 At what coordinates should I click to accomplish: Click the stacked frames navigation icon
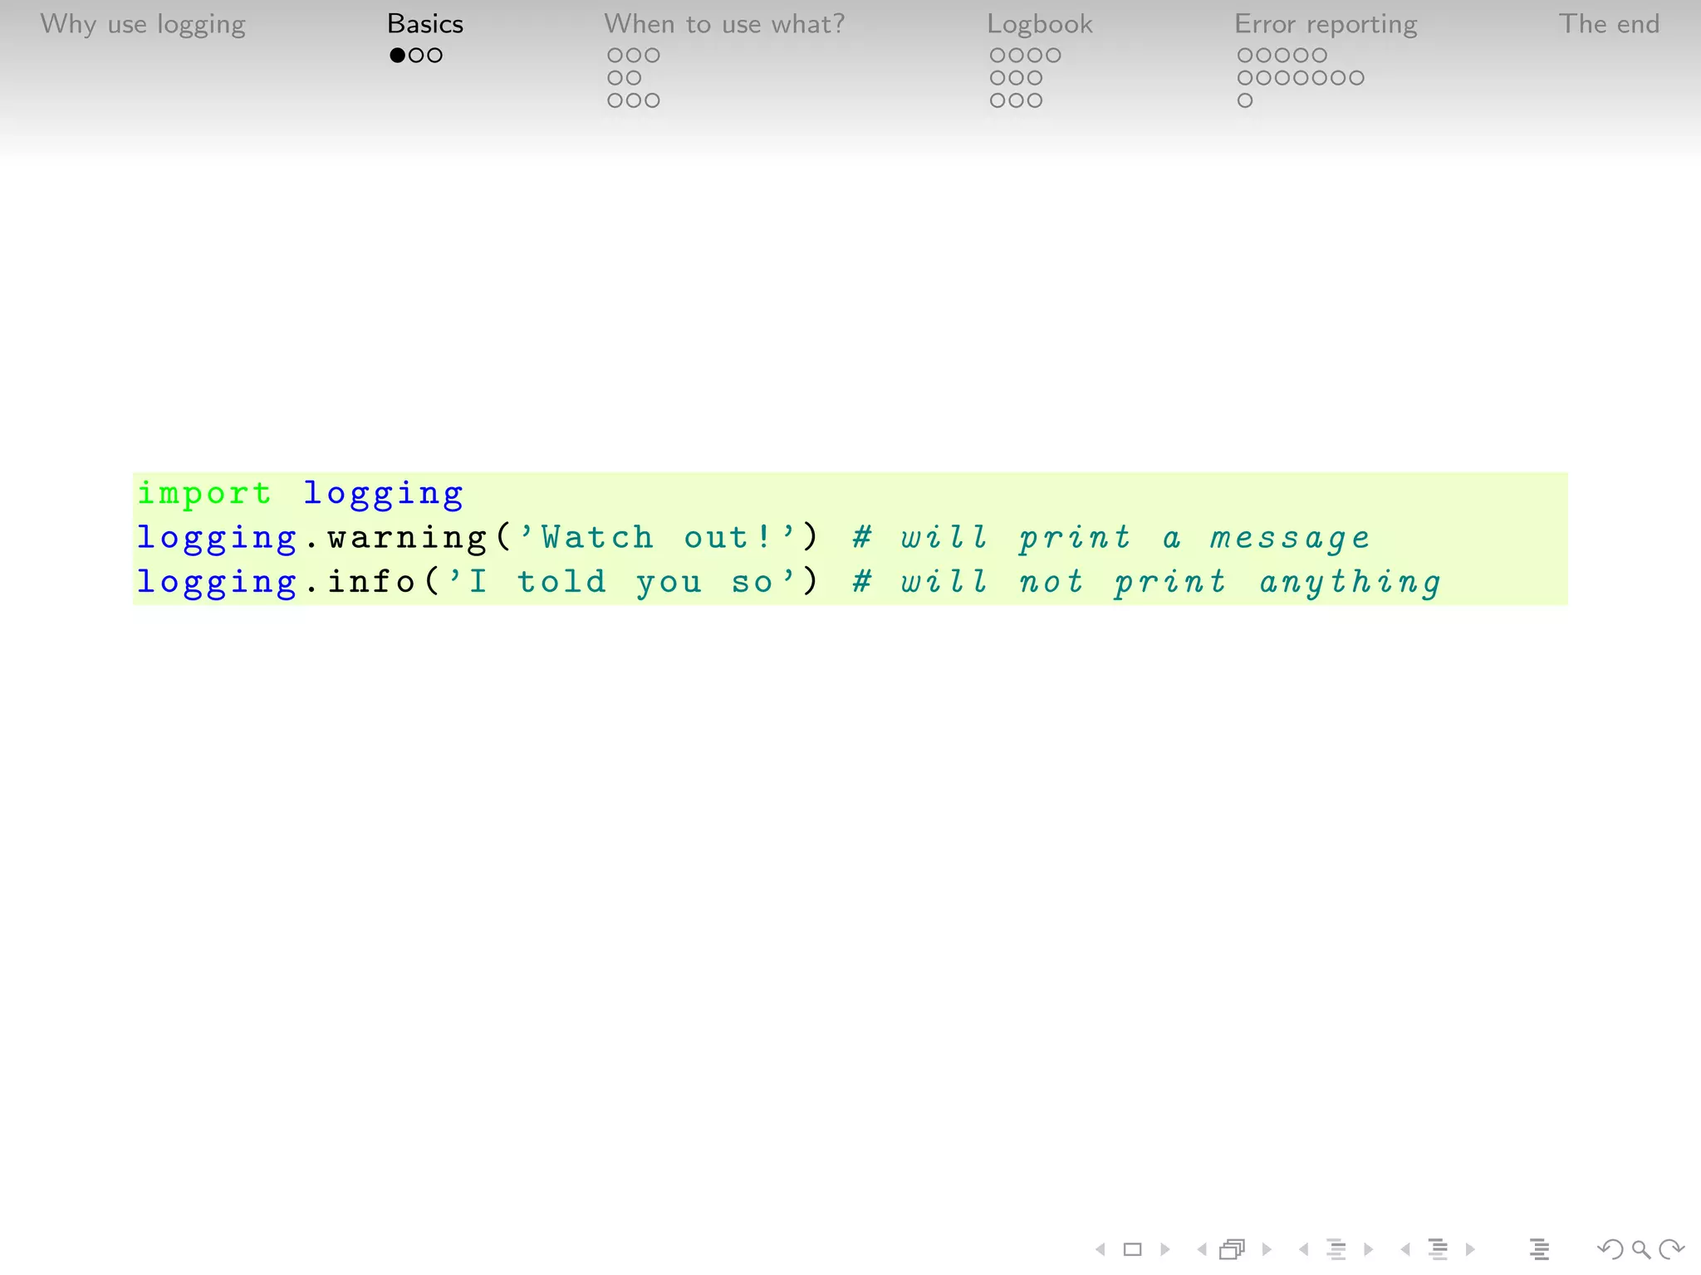click(1233, 1249)
